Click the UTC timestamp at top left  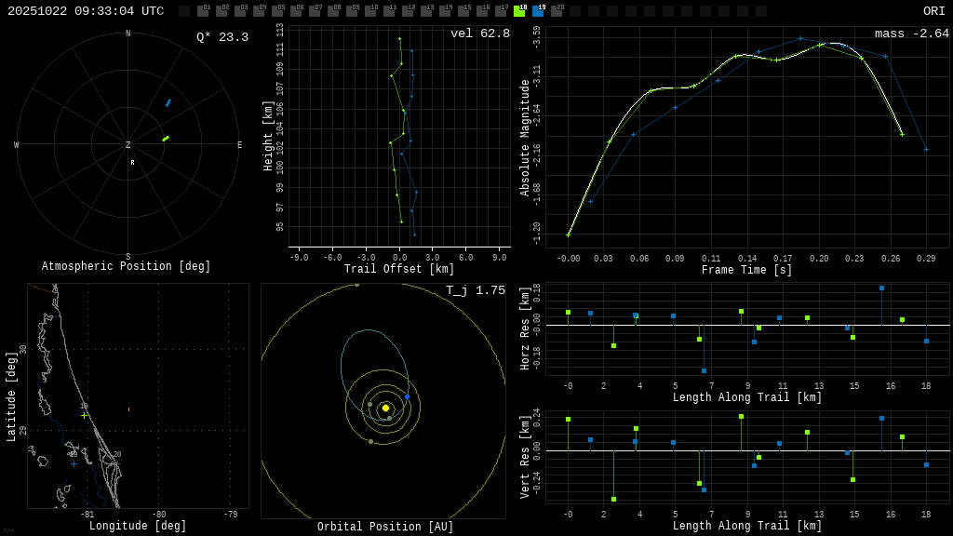[x=86, y=11]
